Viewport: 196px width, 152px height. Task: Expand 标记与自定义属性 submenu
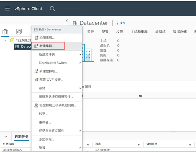[57, 131]
